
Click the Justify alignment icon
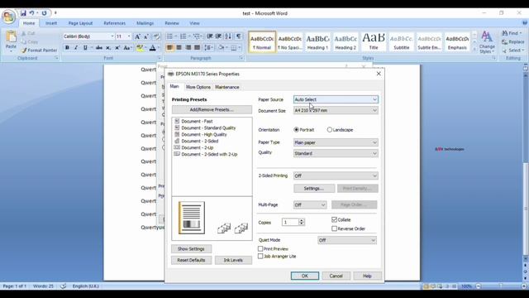[197, 48]
